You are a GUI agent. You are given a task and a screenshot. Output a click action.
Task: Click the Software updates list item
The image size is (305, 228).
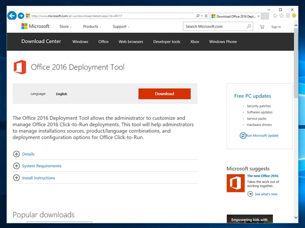click(259, 112)
